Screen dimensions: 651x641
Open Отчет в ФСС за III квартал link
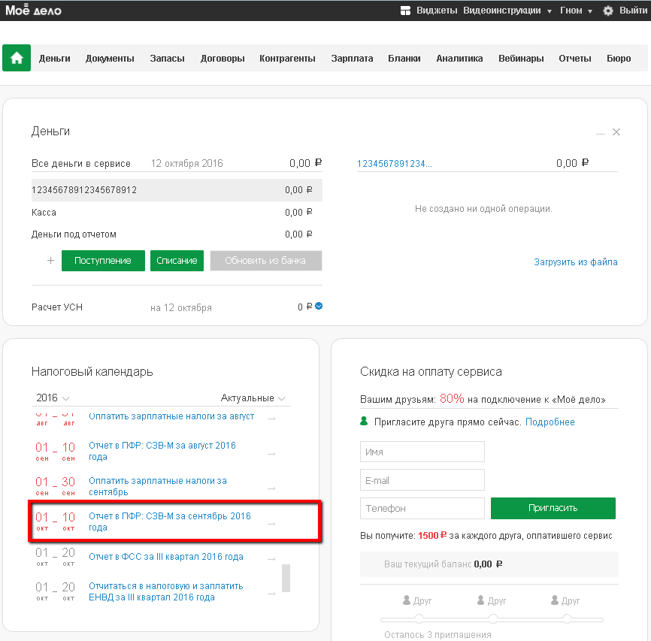166,557
